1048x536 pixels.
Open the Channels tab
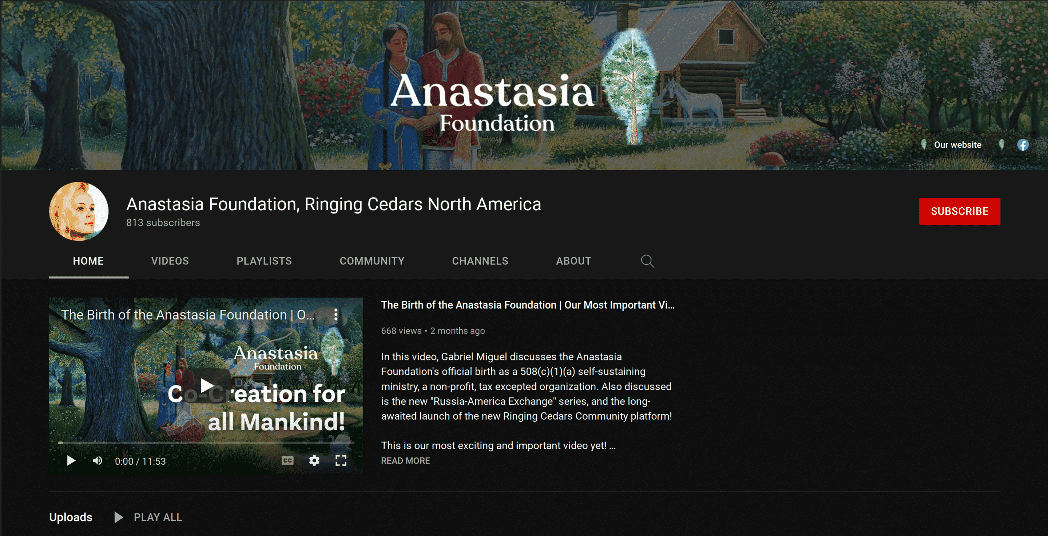pyautogui.click(x=480, y=261)
